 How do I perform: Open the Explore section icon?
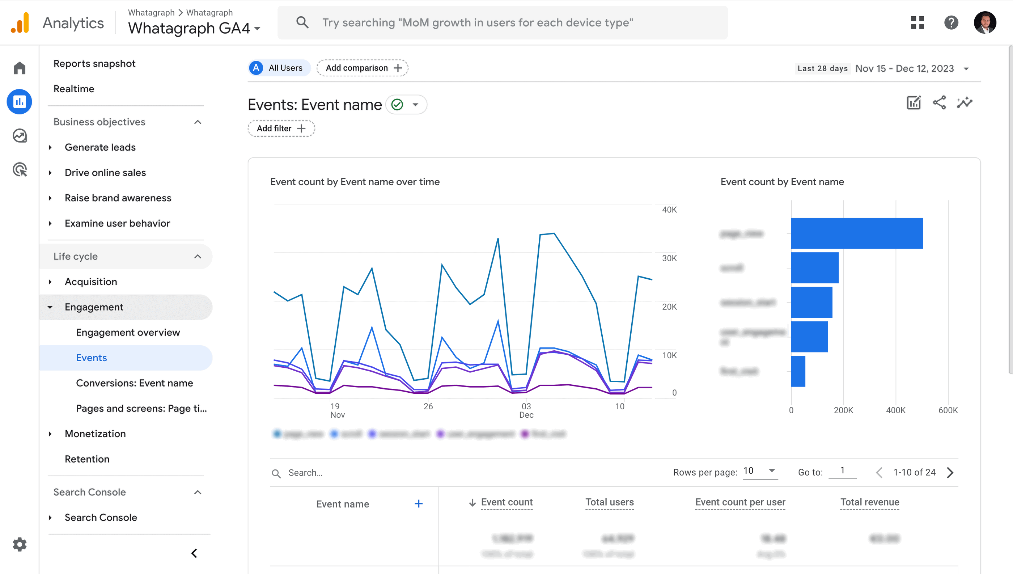19,136
